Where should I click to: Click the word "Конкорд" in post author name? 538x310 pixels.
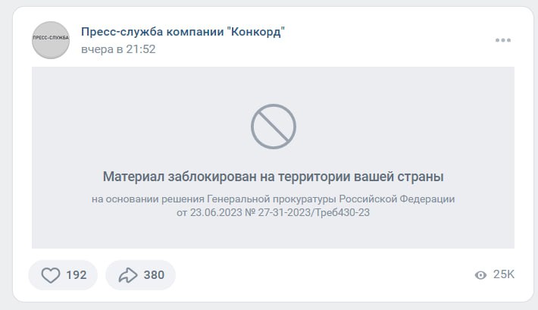click(x=256, y=32)
